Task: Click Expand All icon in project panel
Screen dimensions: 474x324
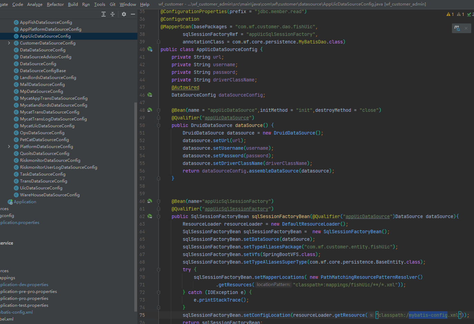Action: point(104,14)
